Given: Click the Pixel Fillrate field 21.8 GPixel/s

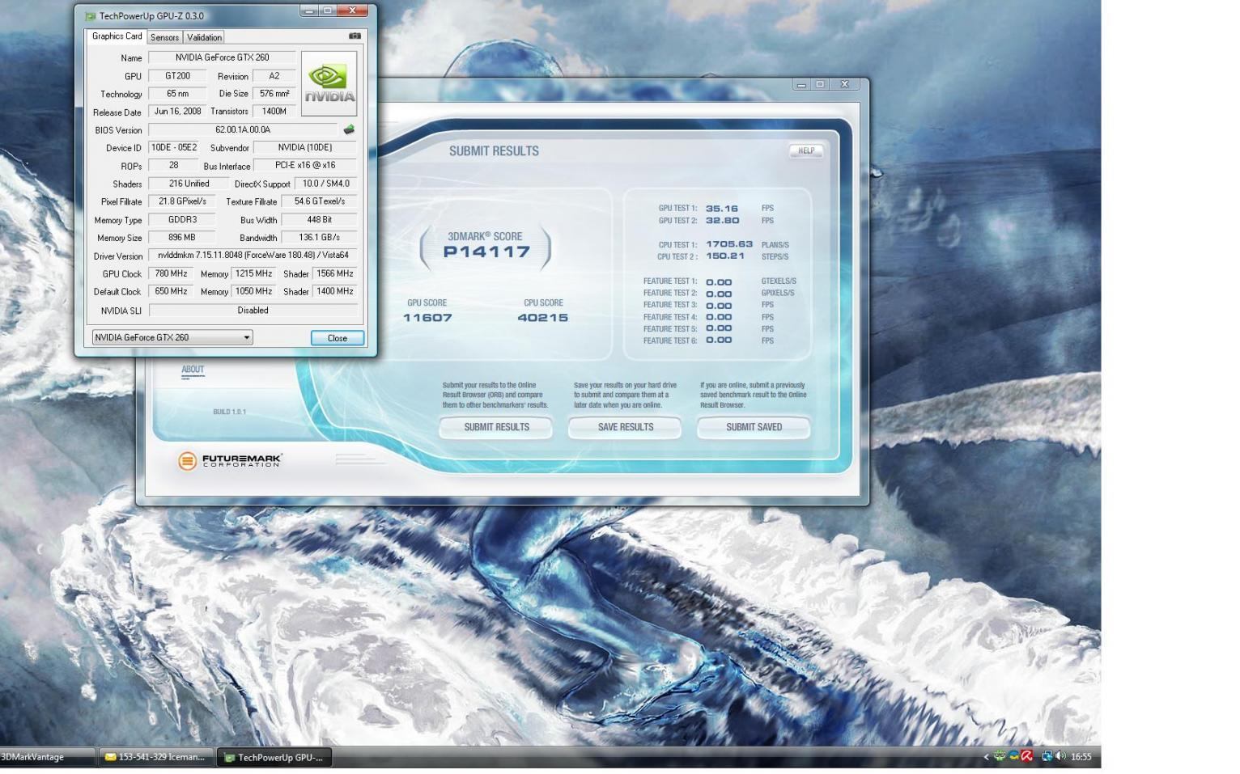Looking at the screenshot, I should [x=182, y=201].
